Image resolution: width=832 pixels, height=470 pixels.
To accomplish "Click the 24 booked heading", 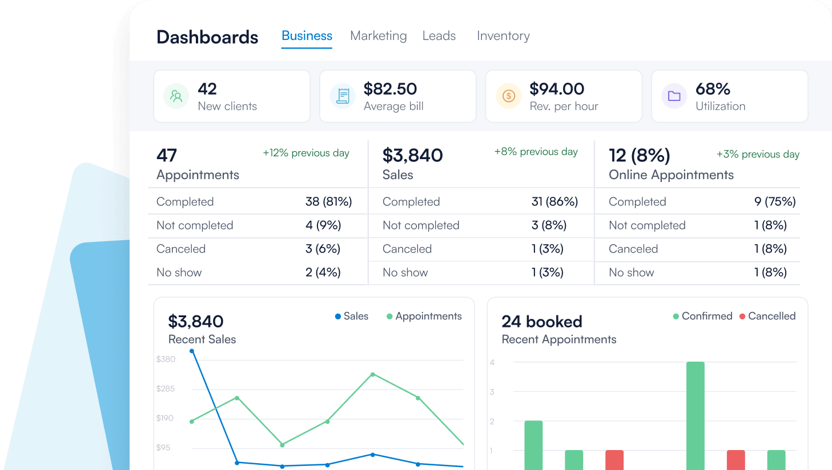I will 542,322.
